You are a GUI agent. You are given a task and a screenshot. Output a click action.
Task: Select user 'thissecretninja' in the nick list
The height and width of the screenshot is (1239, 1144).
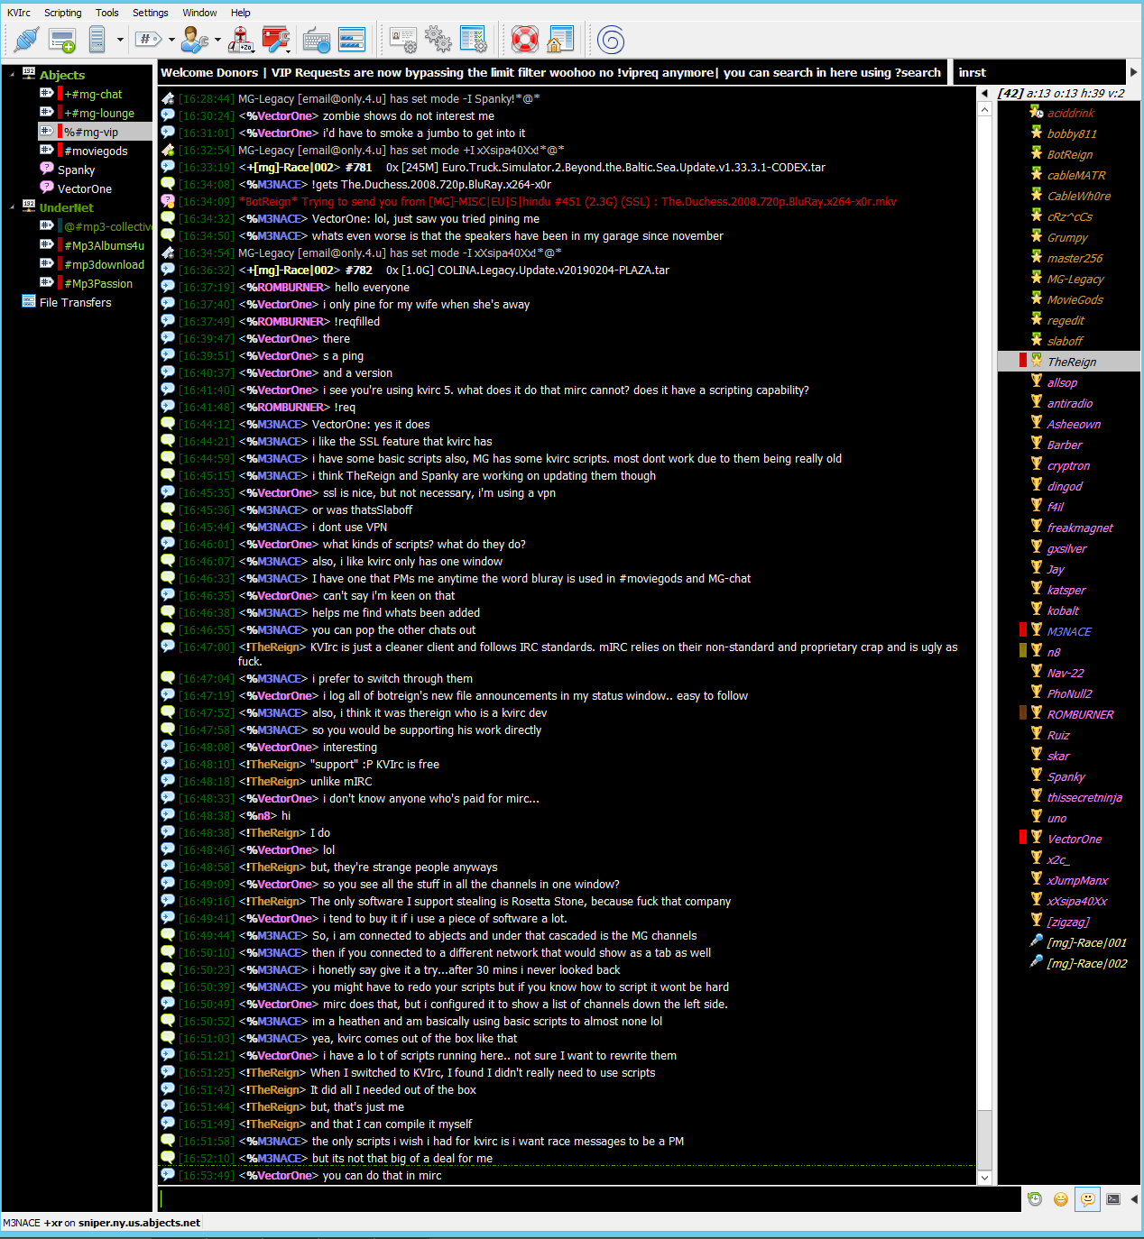coord(1084,797)
